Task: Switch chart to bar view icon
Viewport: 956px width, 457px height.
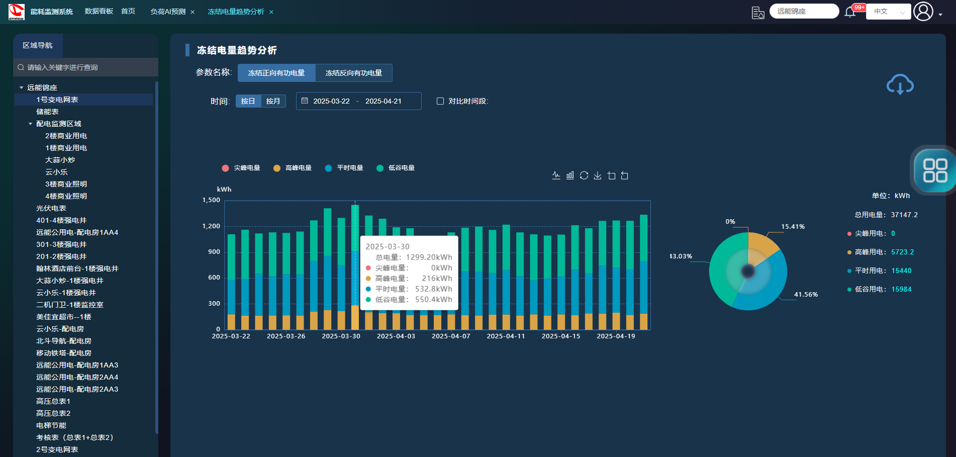Action: click(570, 175)
